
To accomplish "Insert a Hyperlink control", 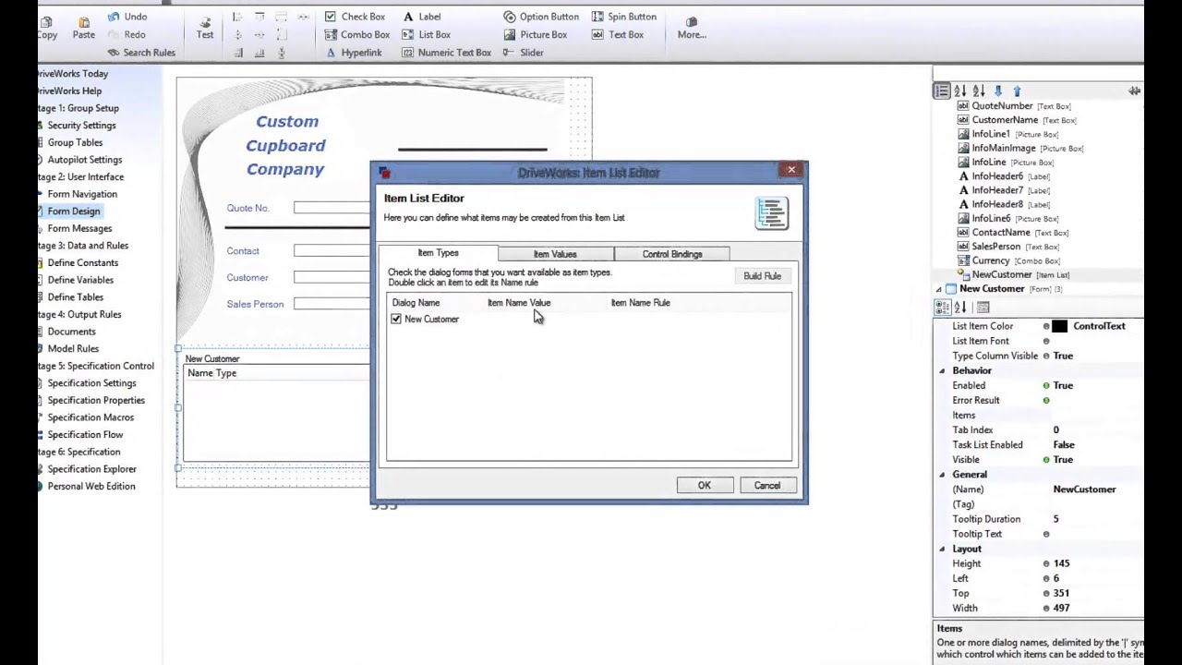I will point(353,53).
